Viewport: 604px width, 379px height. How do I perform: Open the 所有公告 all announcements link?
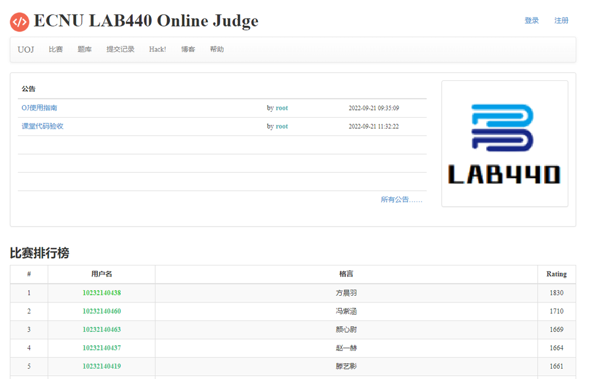click(402, 199)
